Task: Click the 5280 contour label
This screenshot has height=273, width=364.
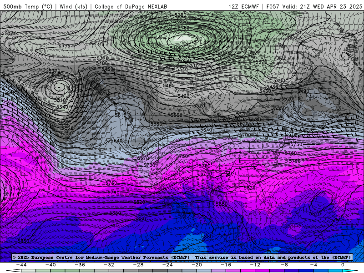Action: [x=180, y=15]
